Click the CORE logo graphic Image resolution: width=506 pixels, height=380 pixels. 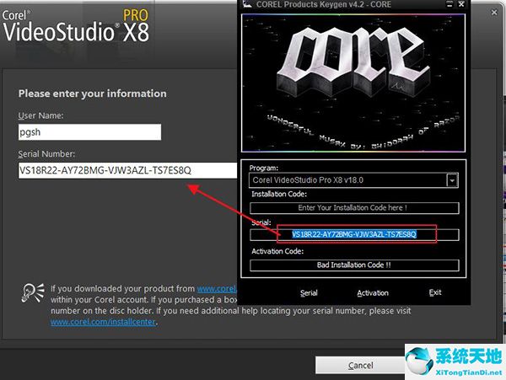(354, 72)
